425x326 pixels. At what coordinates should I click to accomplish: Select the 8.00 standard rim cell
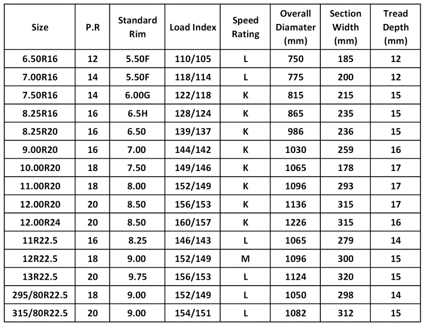click(137, 186)
